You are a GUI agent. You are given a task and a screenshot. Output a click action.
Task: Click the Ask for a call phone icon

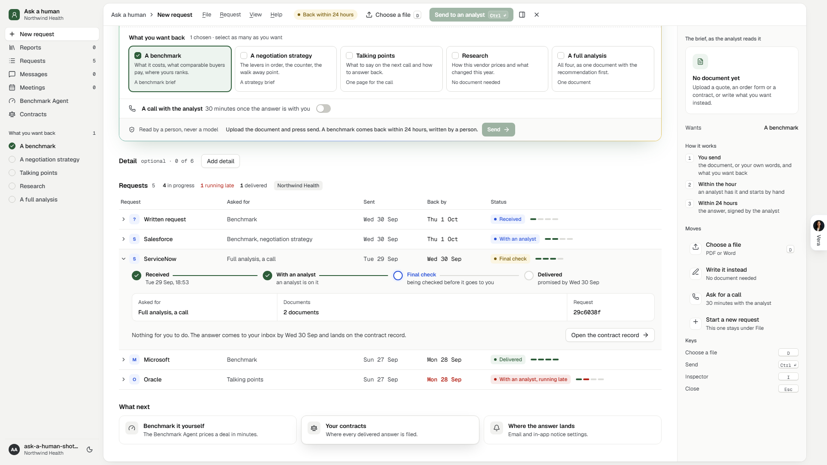tap(696, 297)
